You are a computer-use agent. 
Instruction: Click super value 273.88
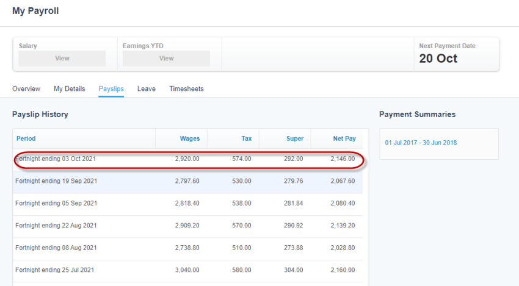click(293, 248)
